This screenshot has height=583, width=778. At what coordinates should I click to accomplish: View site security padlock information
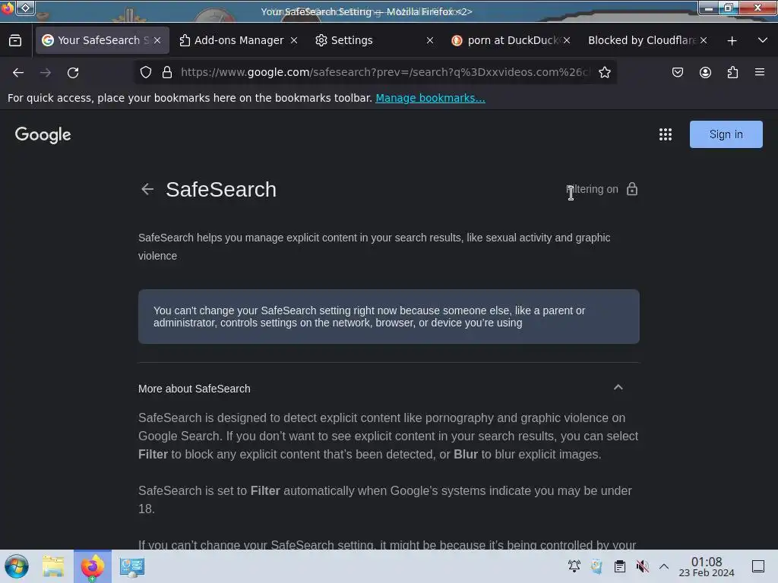[x=167, y=72]
